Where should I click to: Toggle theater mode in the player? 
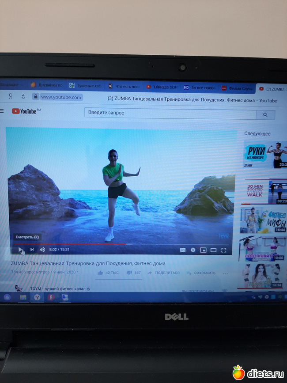(x=213, y=250)
